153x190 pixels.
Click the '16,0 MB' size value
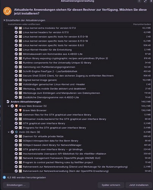tap(147, 80)
